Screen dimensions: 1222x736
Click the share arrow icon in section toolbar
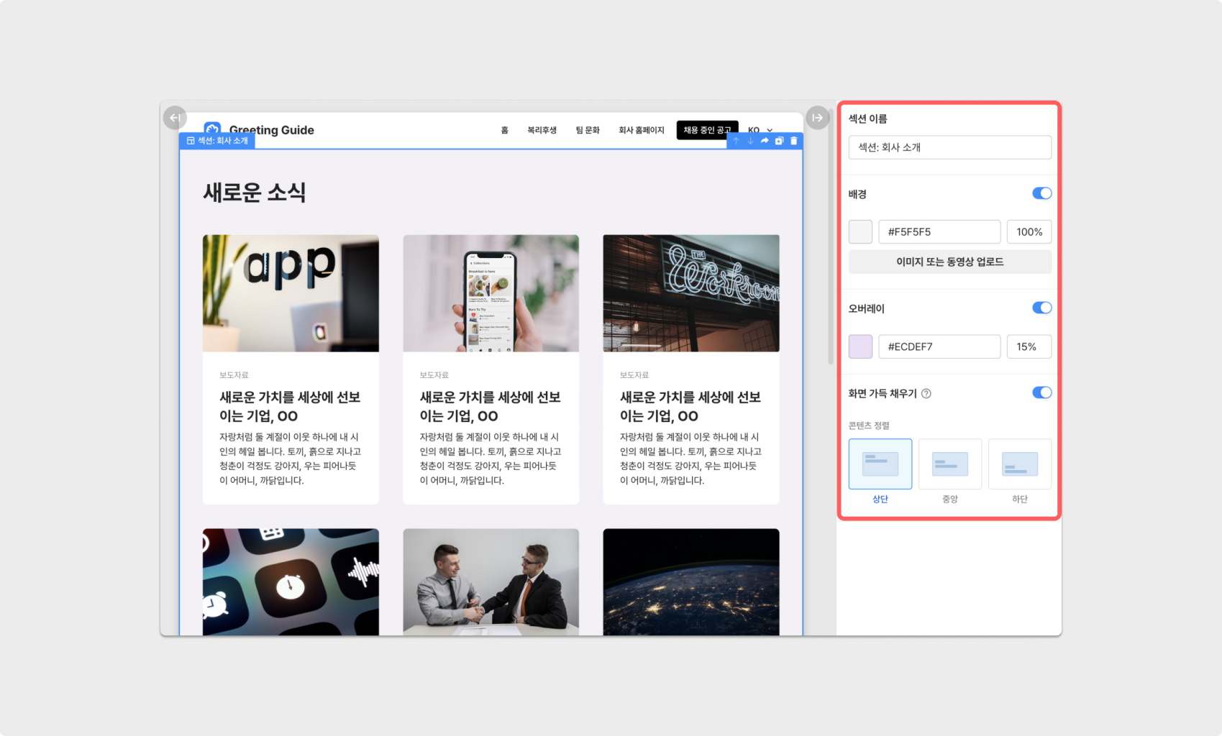click(x=765, y=141)
